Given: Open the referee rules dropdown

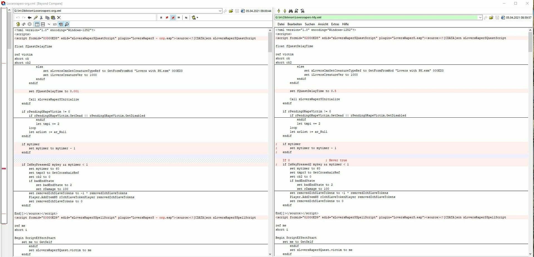Looking at the screenshot, I should (195, 17).
